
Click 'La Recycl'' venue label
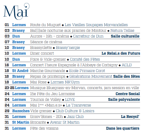[x=130, y=117]
